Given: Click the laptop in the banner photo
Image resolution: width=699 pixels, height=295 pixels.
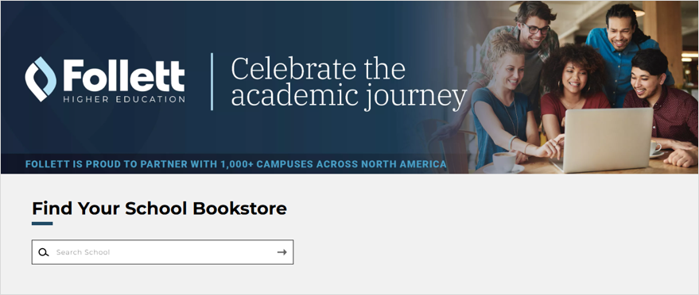Looking at the screenshot, I should pos(604,140).
